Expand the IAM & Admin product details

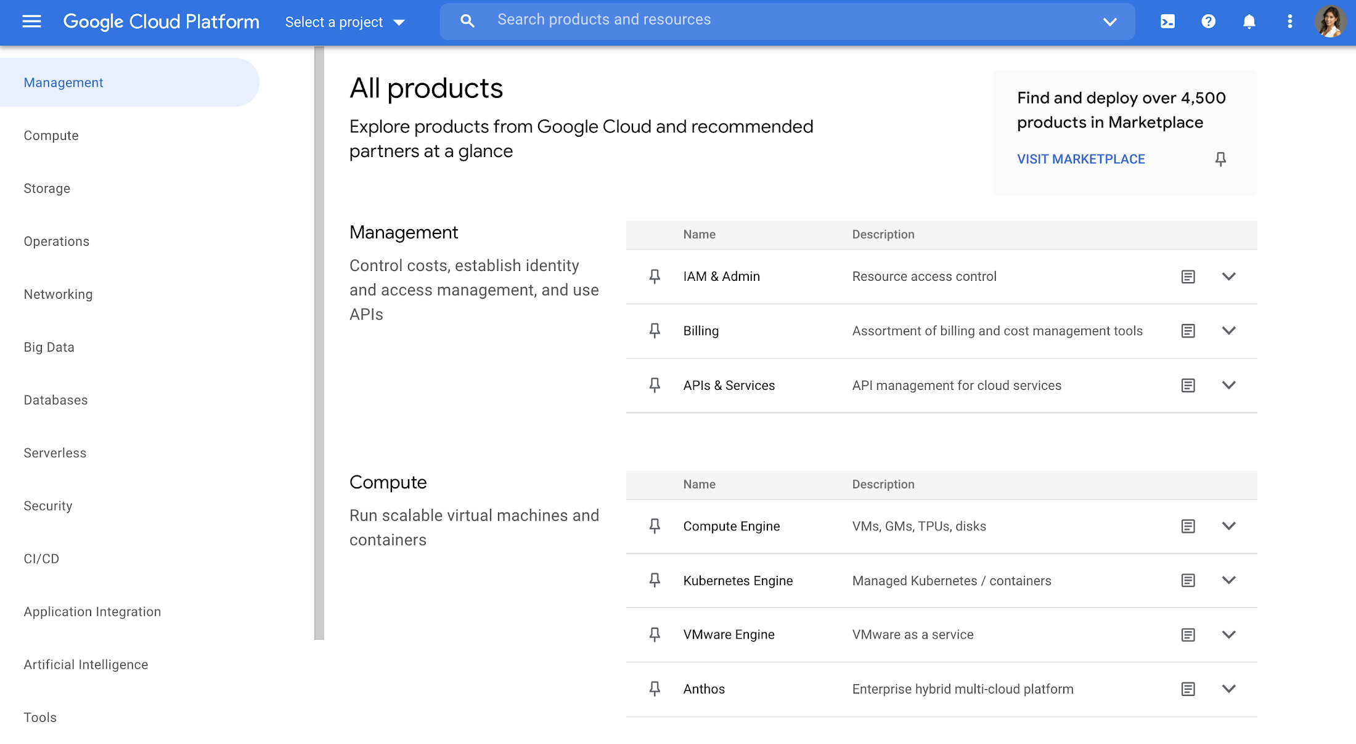point(1228,276)
